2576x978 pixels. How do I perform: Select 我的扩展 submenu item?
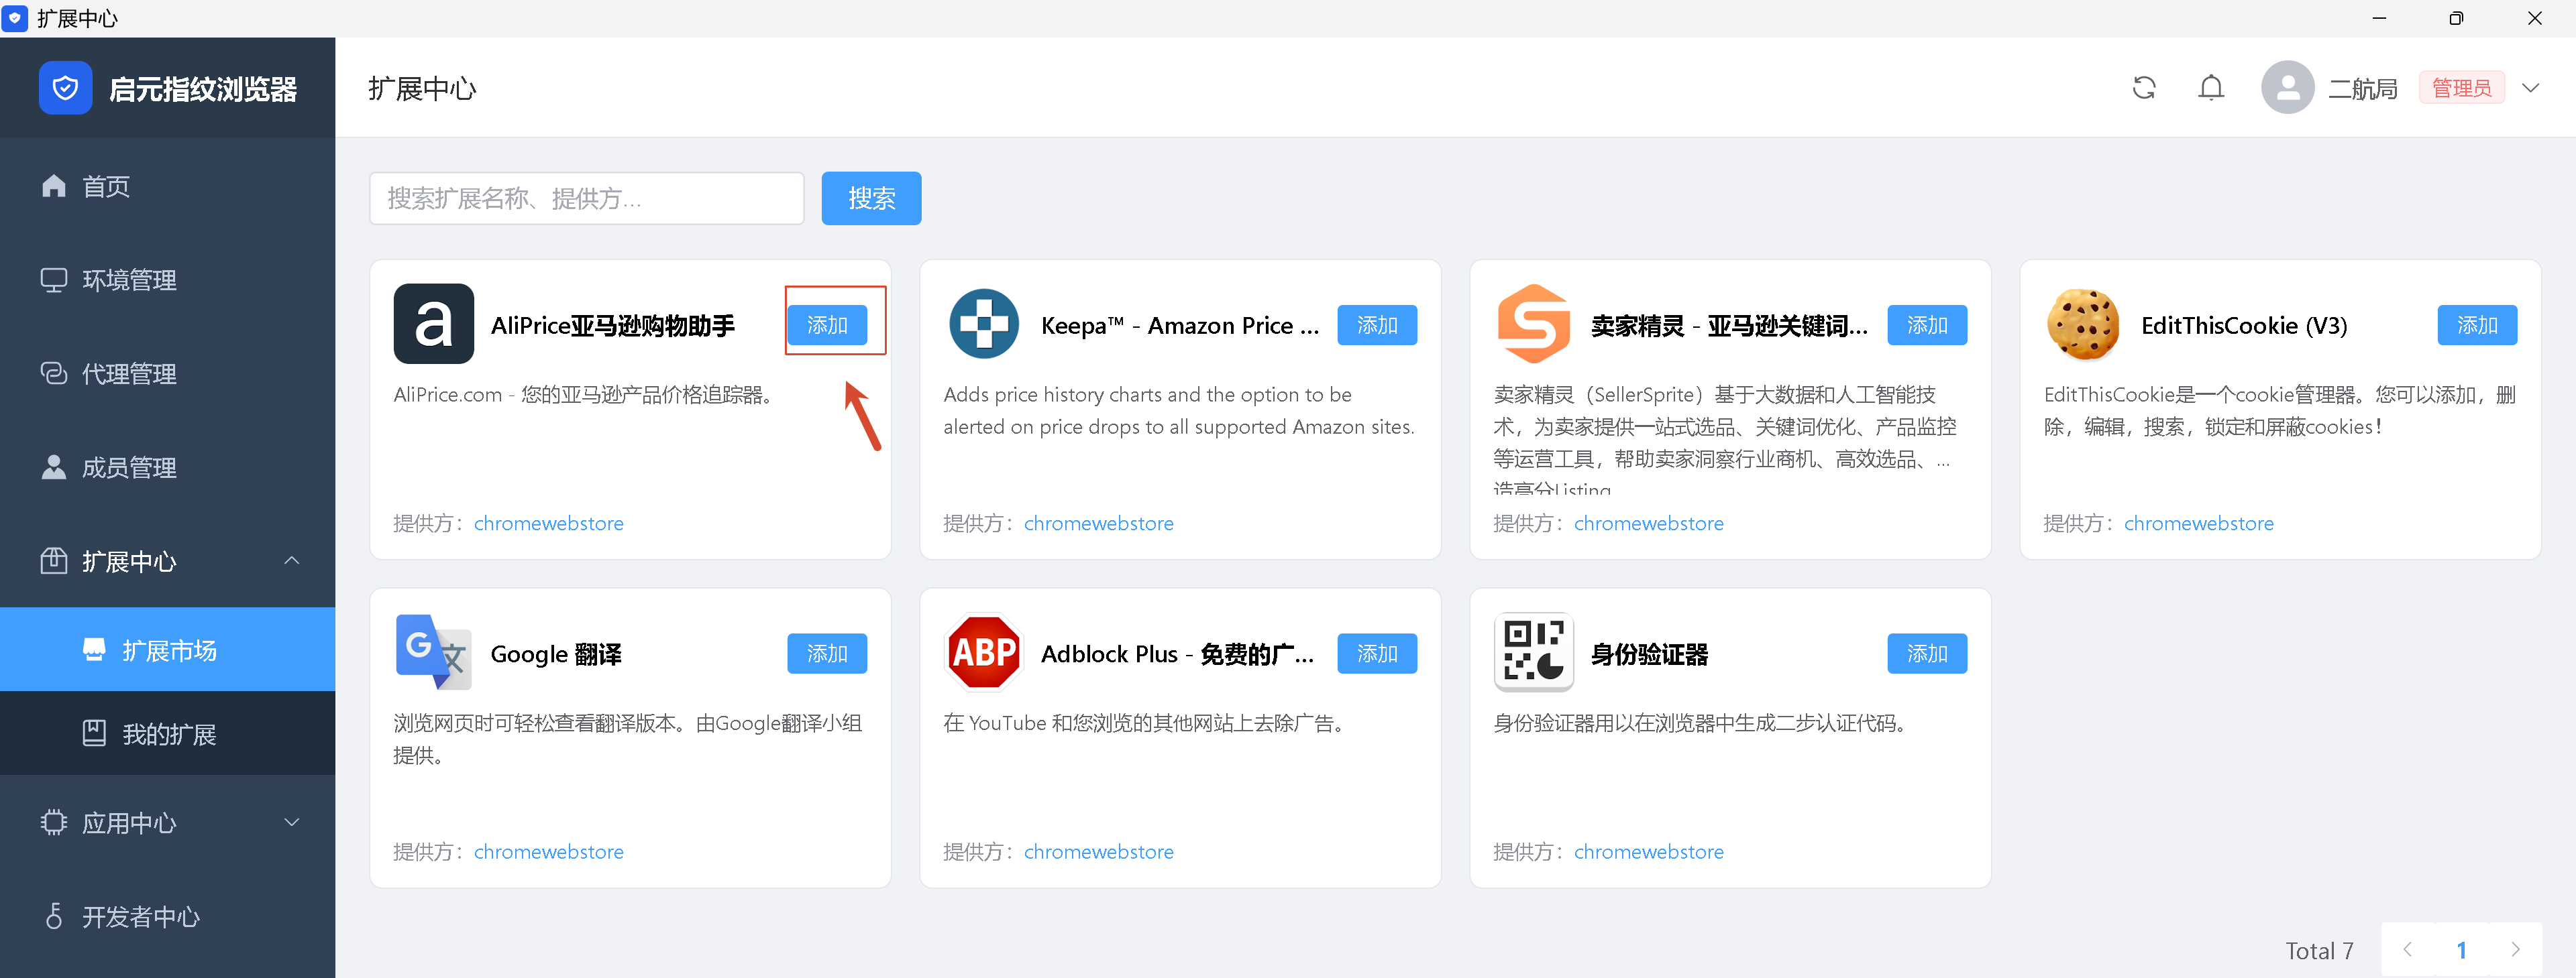[167, 734]
